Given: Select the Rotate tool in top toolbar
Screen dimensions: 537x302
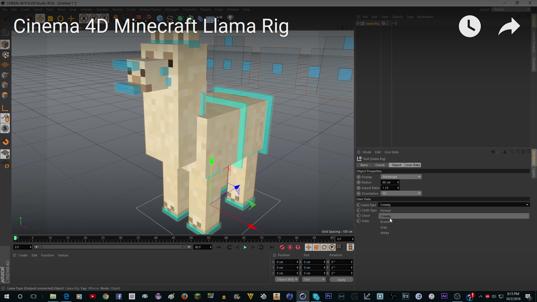Looking at the screenshot, I should click(60, 19).
